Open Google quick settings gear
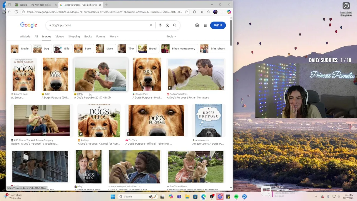 click(x=197, y=25)
